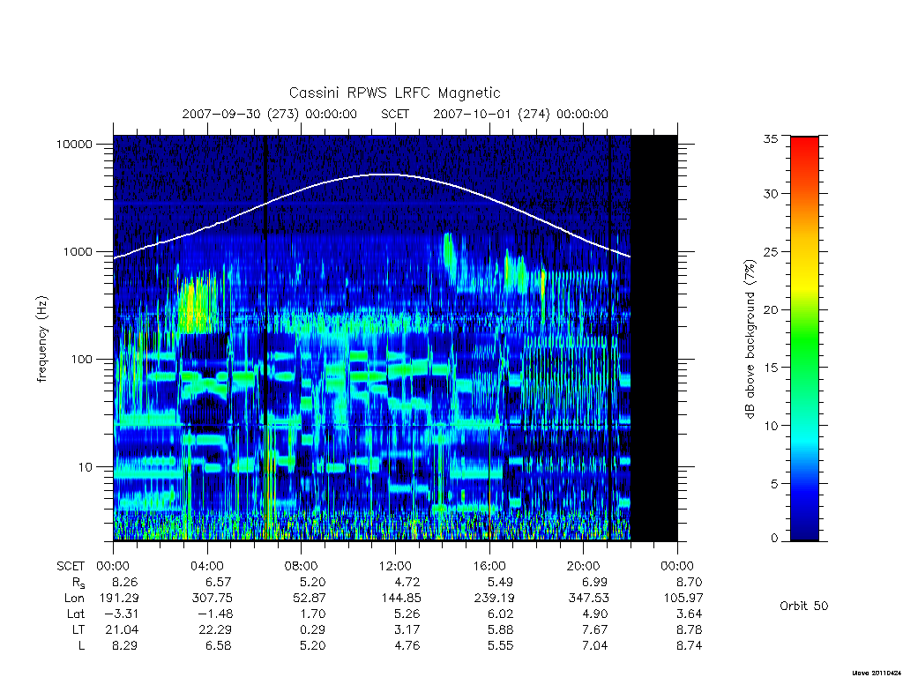Click the Lat value 6.02
This screenshot has height=677, width=903.
[x=501, y=614]
